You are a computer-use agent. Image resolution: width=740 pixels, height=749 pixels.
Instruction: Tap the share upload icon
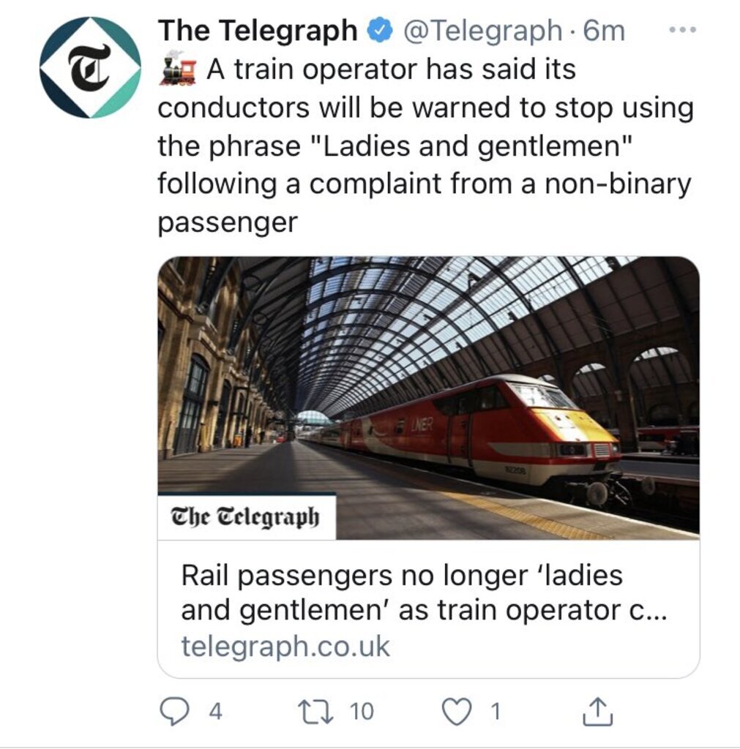point(596,711)
